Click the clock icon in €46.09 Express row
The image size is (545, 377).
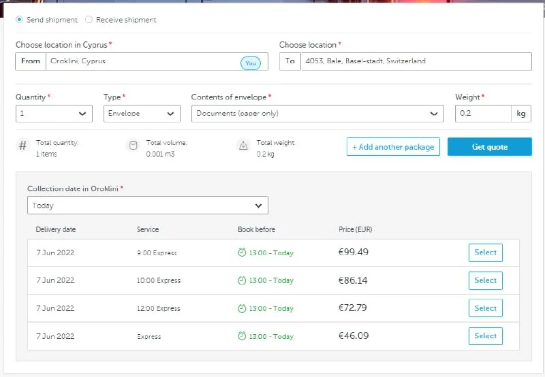tap(242, 336)
